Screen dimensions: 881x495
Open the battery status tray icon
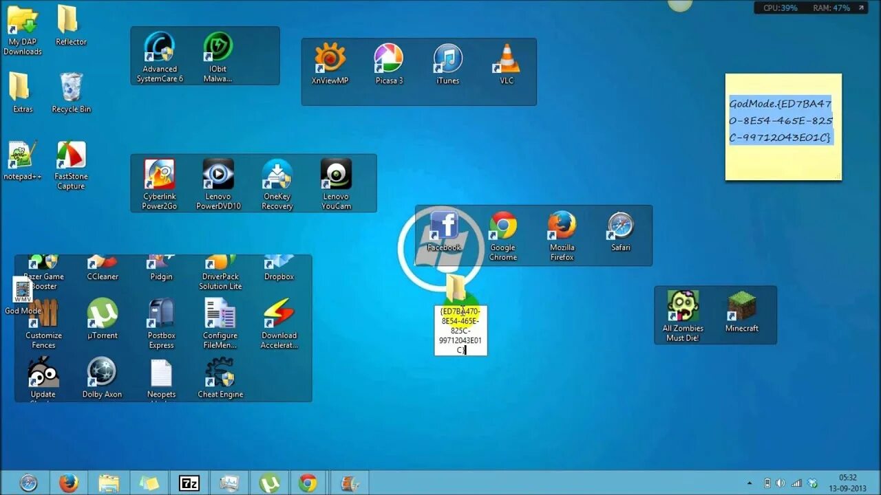coord(767,483)
